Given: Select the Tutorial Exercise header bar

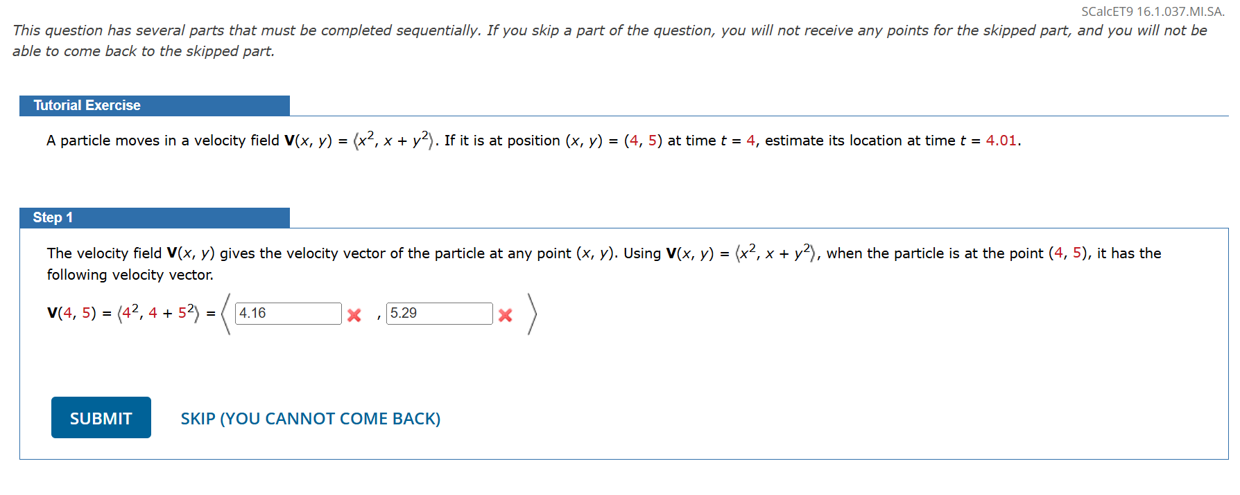Looking at the screenshot, I should tap(155, 105).
